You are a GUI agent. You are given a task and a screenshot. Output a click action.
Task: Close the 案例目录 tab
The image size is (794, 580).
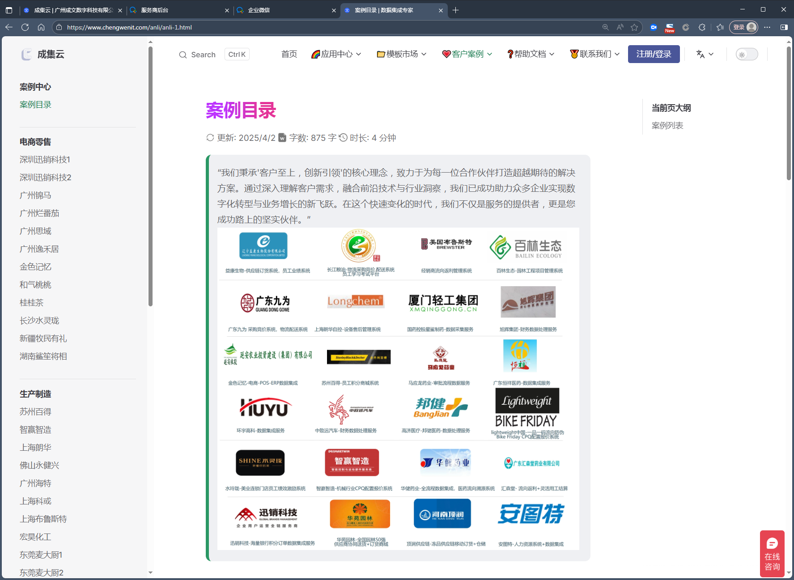coord(441,10)
